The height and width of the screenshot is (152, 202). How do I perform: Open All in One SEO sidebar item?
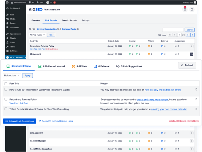tap(16, 58)
